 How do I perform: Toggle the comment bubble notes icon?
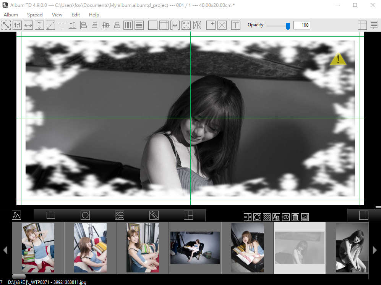374,25
